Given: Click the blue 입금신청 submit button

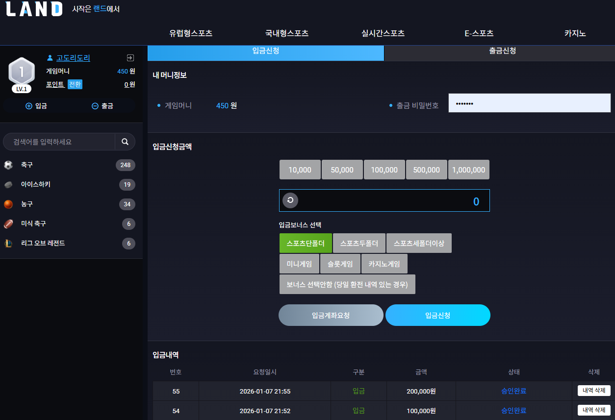Looking at the screenshot, I should tap(438, 315).
